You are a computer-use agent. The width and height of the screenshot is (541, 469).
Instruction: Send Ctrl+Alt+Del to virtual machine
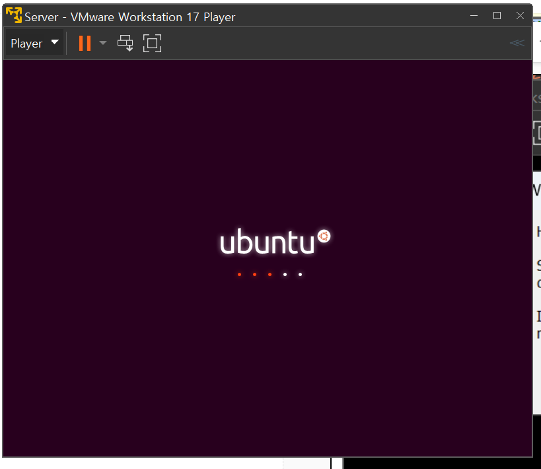coord(126,43)
